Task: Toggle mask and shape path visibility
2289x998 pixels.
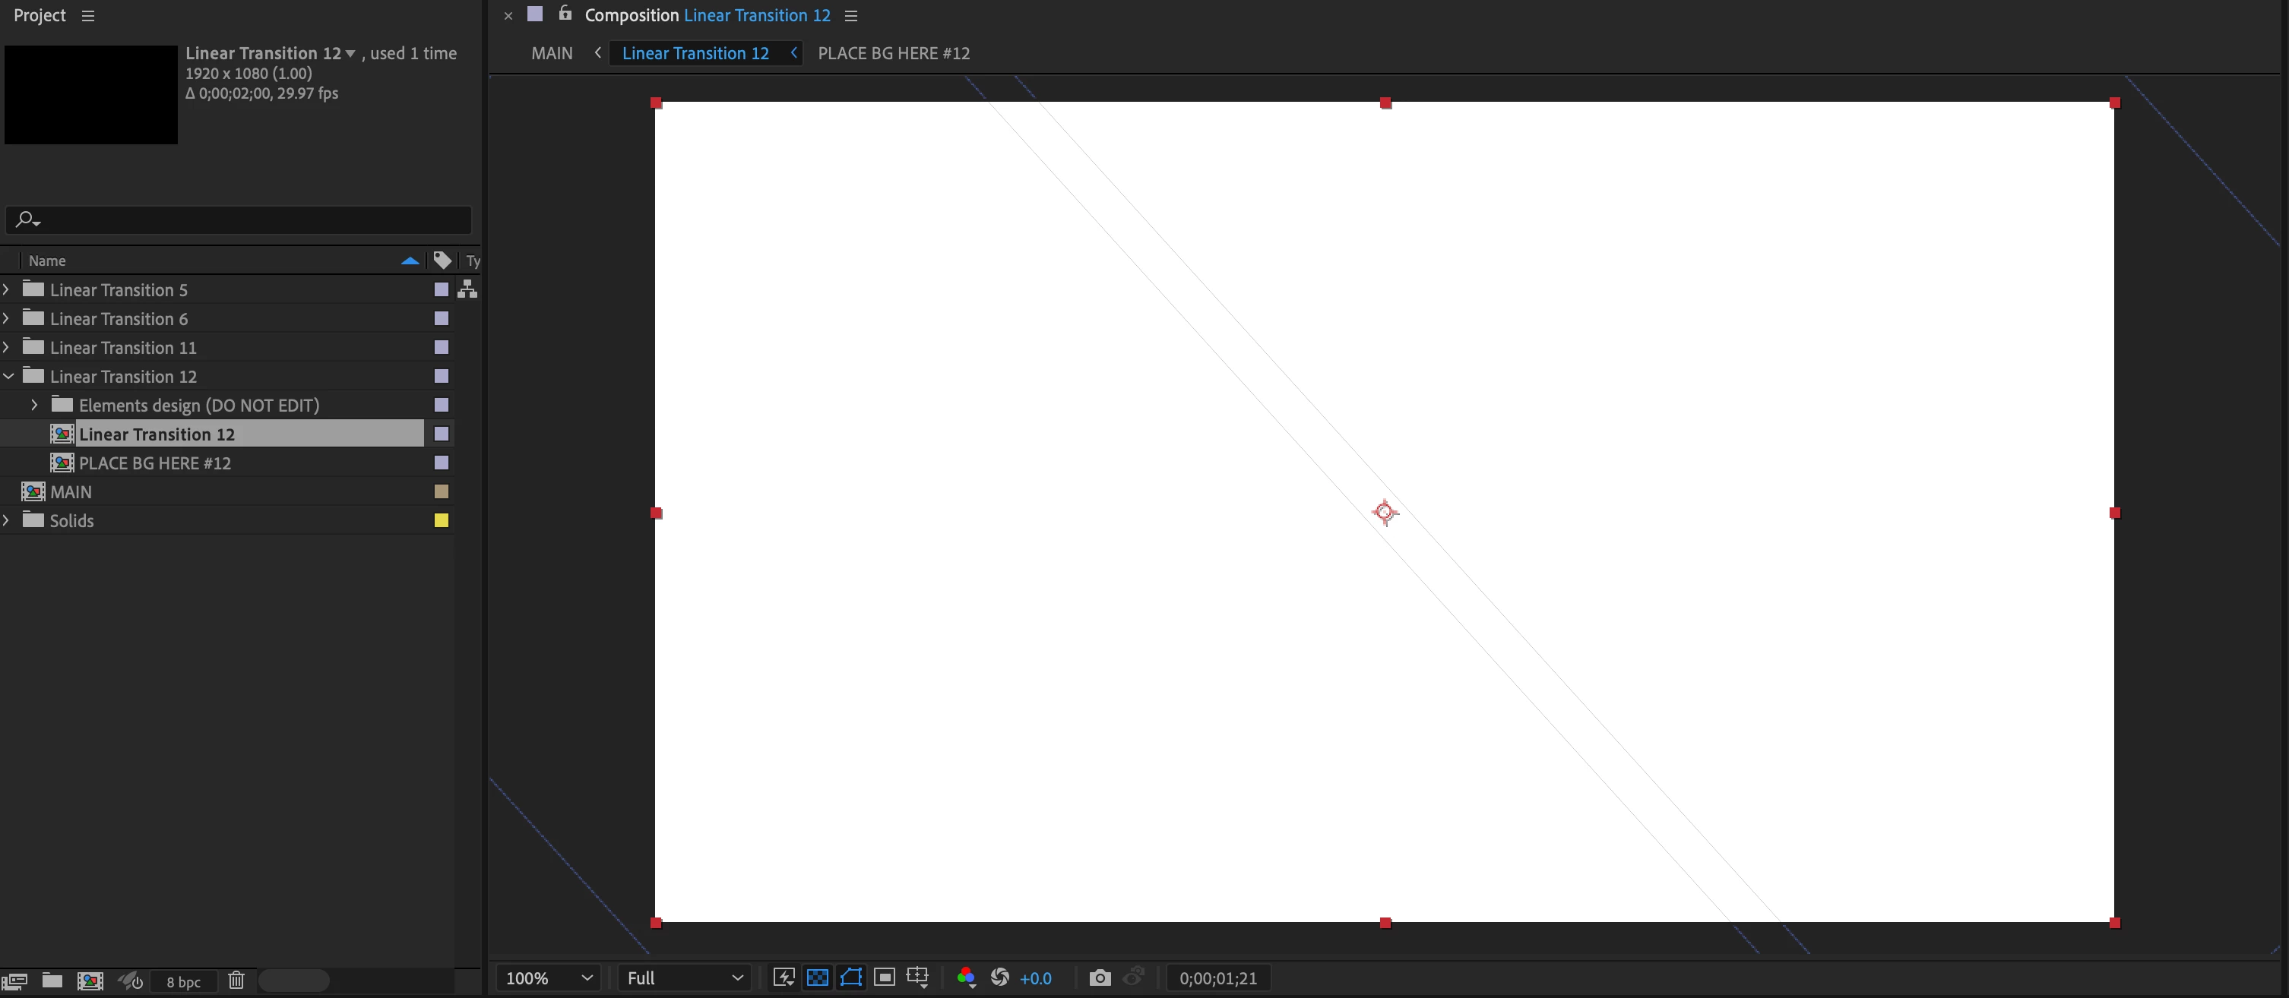Action: tap(850, 977)
